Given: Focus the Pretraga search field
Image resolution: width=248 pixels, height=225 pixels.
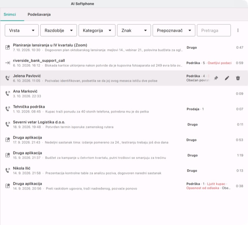Looking at the screenshot, I should (214, 30).
